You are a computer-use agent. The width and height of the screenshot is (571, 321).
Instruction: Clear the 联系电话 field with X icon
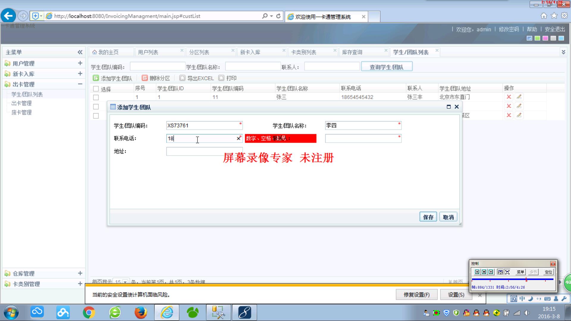pyautogui.click(x=238, y=139)
